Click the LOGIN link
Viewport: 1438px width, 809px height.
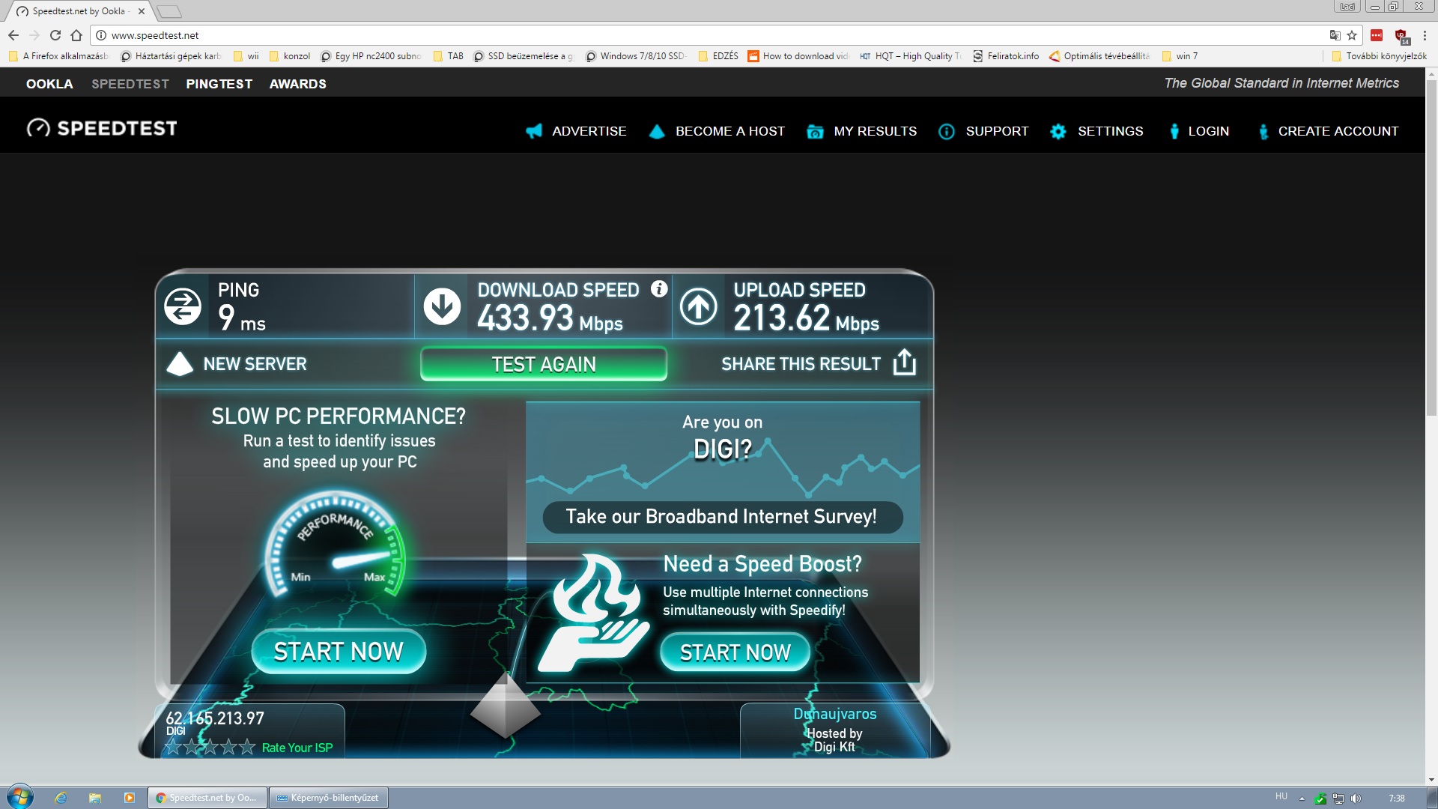1208,131
